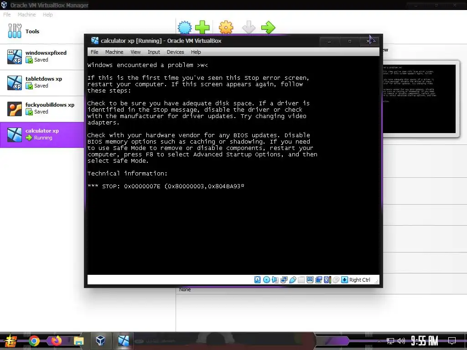Open the notification center icon
The width and height of the screenshot is (467, 350).
click(452, 341)
